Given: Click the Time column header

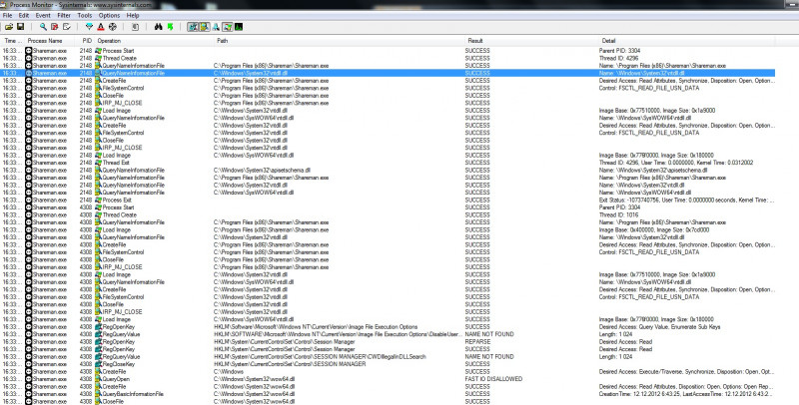Looking at the screenshot, I should tap(13, 41).
